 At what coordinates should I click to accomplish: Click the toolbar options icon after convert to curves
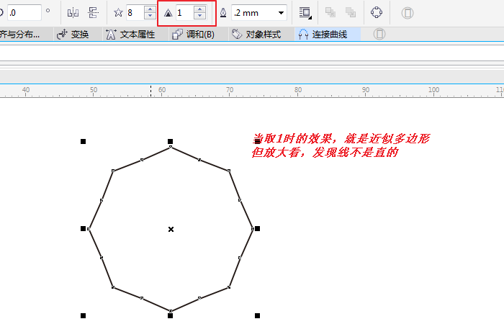pyautogui.click(x=408, y=13)
